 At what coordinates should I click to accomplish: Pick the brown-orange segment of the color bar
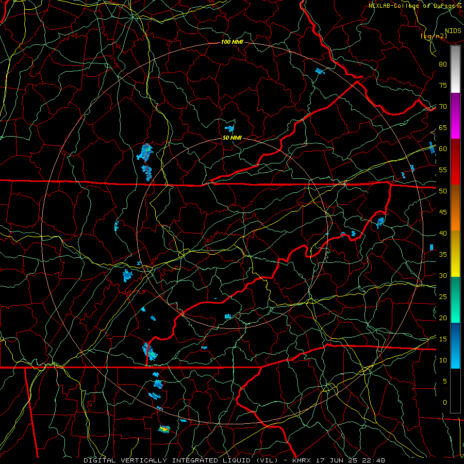point(455,208)
